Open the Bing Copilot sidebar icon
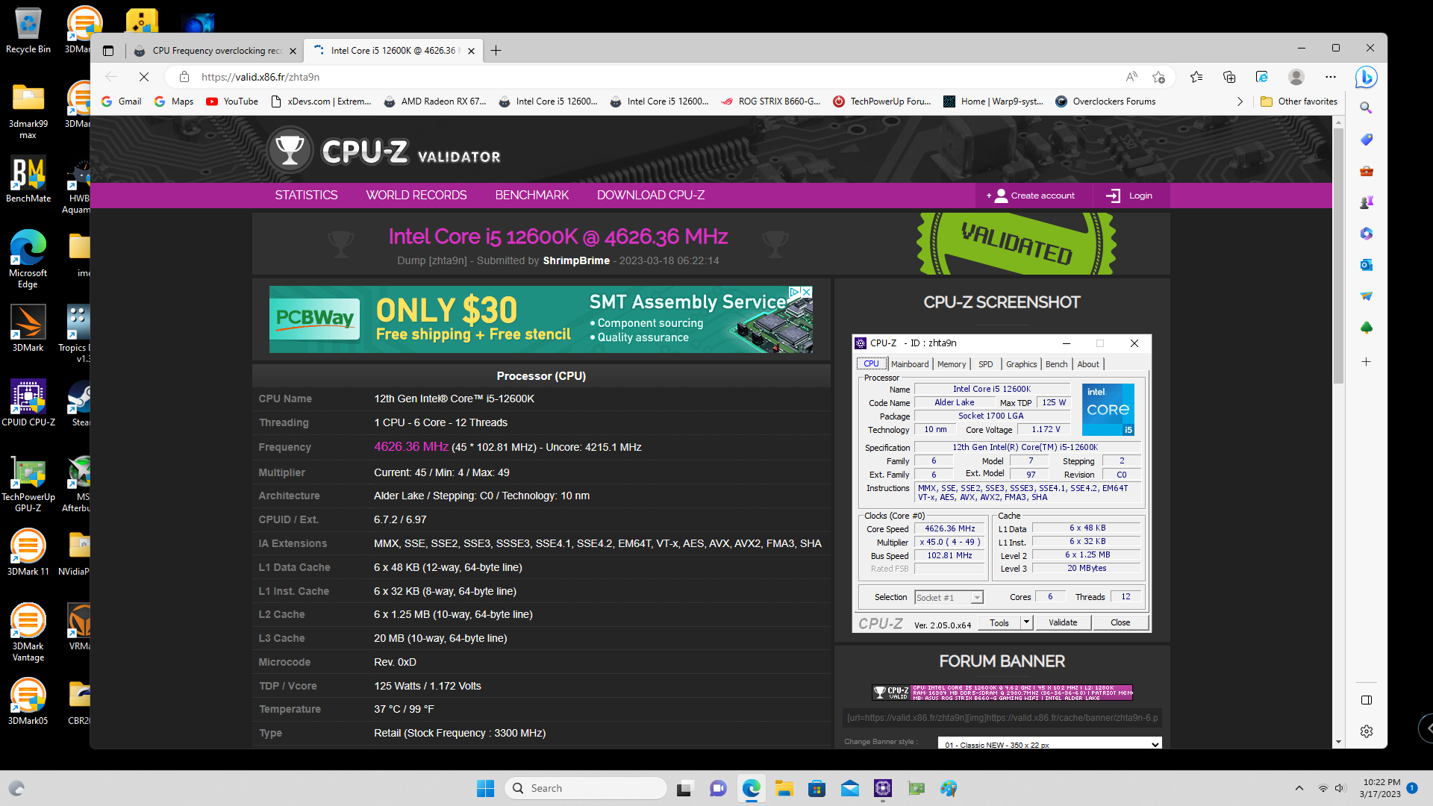This screenshot has height=806, width=1433. coord(1366,77)
